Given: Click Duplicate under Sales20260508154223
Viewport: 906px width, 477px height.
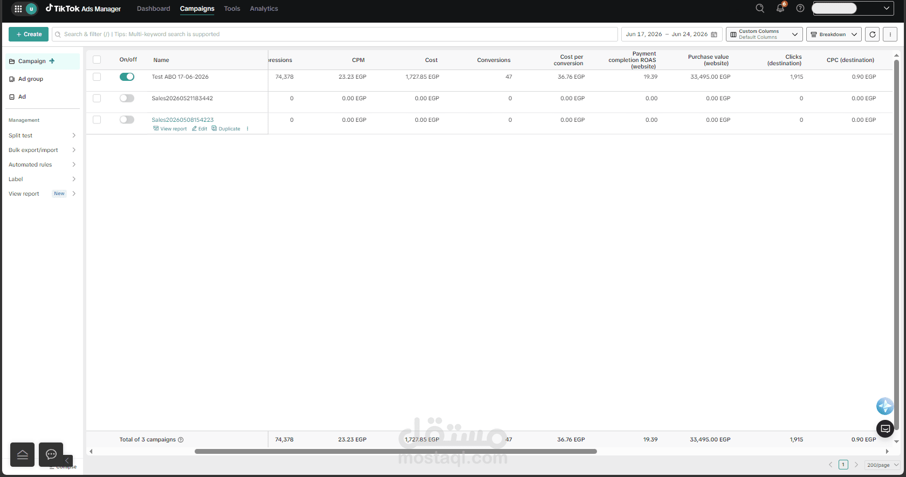Looking at the screenshot, I should [226, 129].
